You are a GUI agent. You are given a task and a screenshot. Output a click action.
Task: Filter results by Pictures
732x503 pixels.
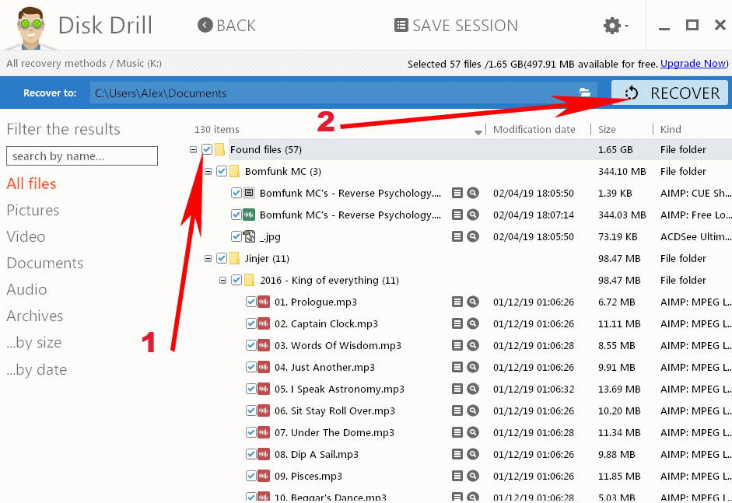[33, 210]
